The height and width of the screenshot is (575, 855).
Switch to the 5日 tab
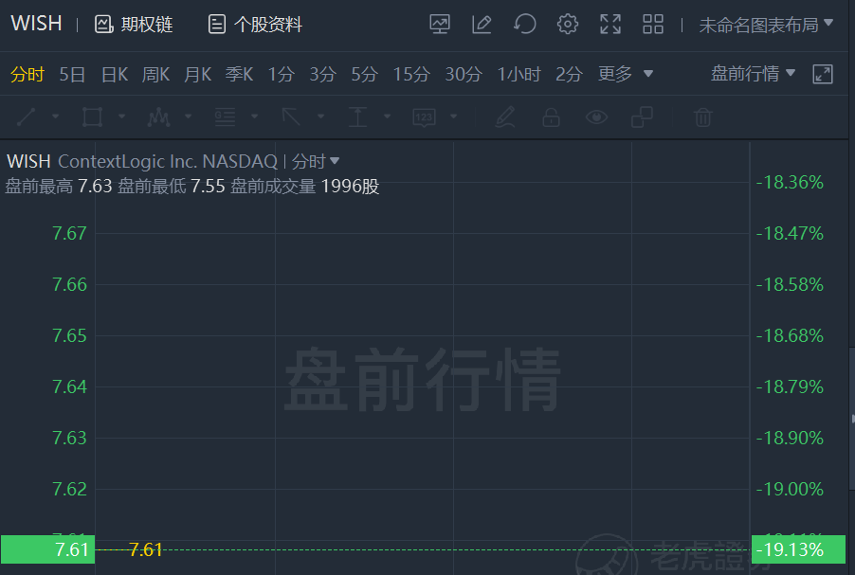[72, 74]
